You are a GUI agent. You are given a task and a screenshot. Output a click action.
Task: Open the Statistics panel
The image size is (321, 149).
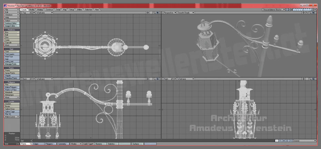coord(113,144)
